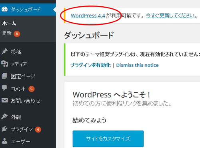Click the 始めてみよう heading
This screenshot has width=200, height=148.
[89, 120]
